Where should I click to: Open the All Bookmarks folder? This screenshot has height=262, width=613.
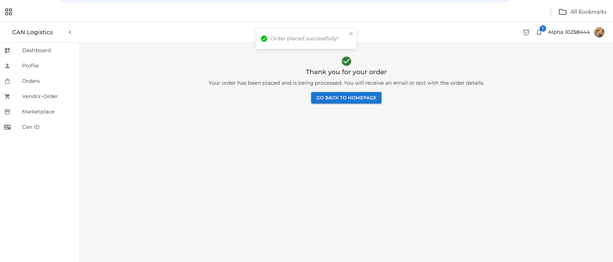(x=583, y=12)
